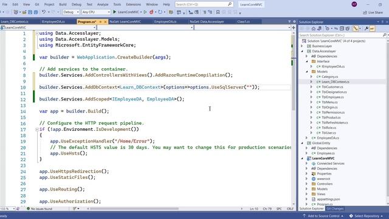Viewport: 389px width, 219px height.
Task: Collapse the using directives region on line 1
Action: click(36, 33)
